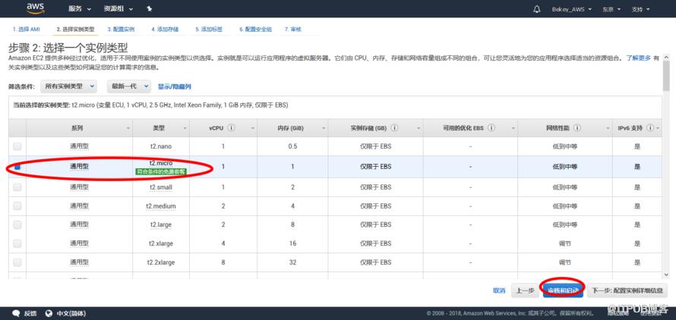Go to step 4. 添加存储 tab

tap(165, 30)
